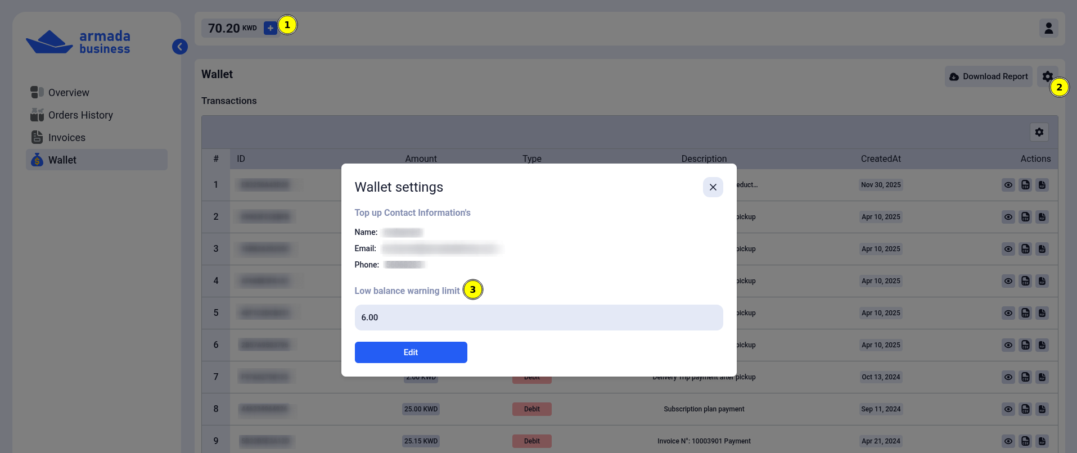Image resolution: width=1077 pixels, height=453 pixels.
Task: Click the Invoices document icon in sidebar
Action: [36, 137]
